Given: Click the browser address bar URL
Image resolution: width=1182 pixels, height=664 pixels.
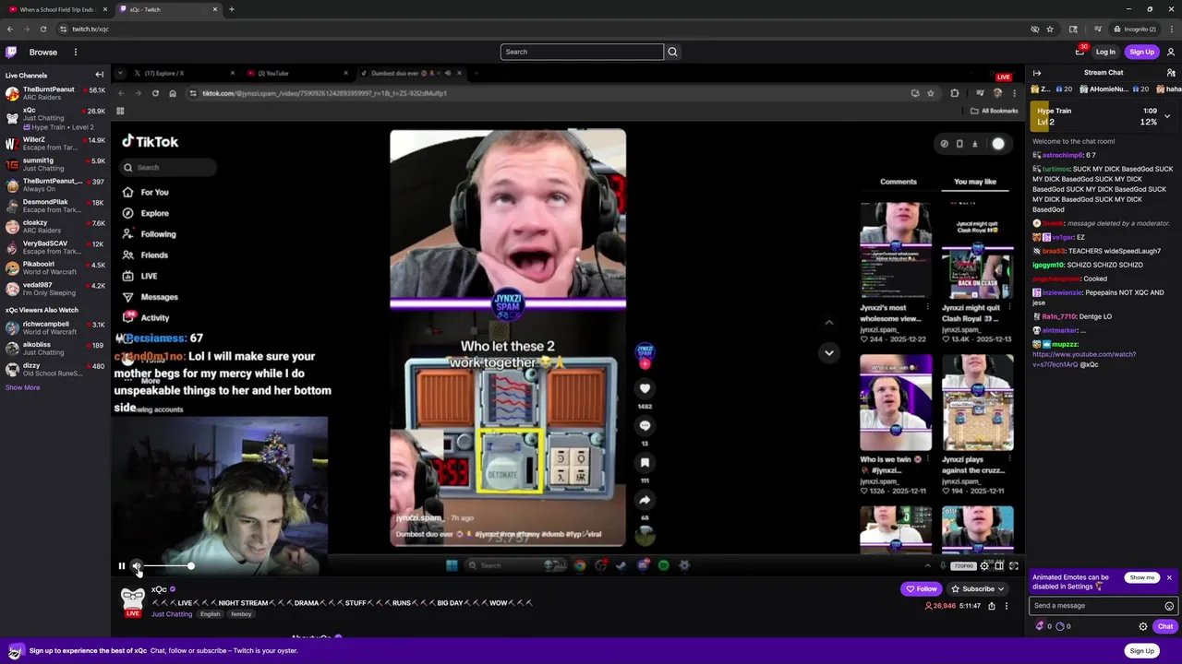Looking at the screenshot, I should 90,29.
